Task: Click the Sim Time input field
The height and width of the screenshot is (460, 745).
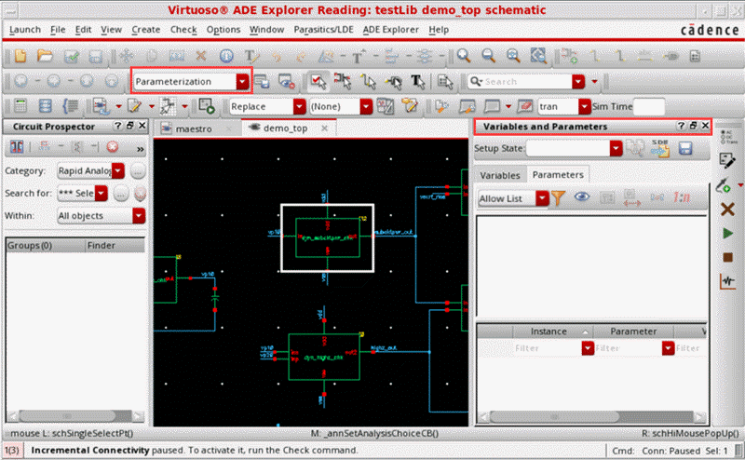Action: (x=649, y=106)
